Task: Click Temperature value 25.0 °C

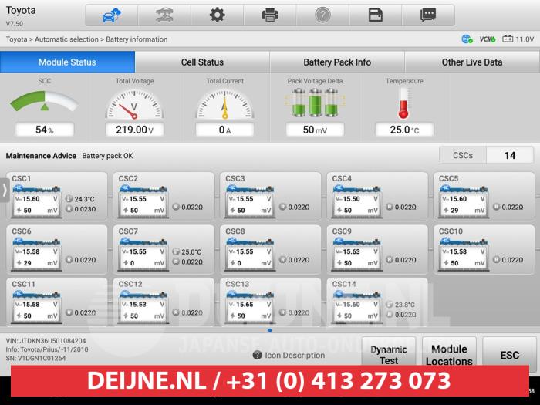Action: [404, 130]
